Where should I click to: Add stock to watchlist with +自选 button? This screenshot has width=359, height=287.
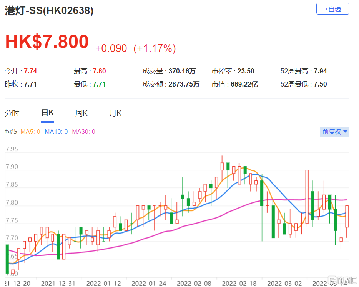(332, 9)
